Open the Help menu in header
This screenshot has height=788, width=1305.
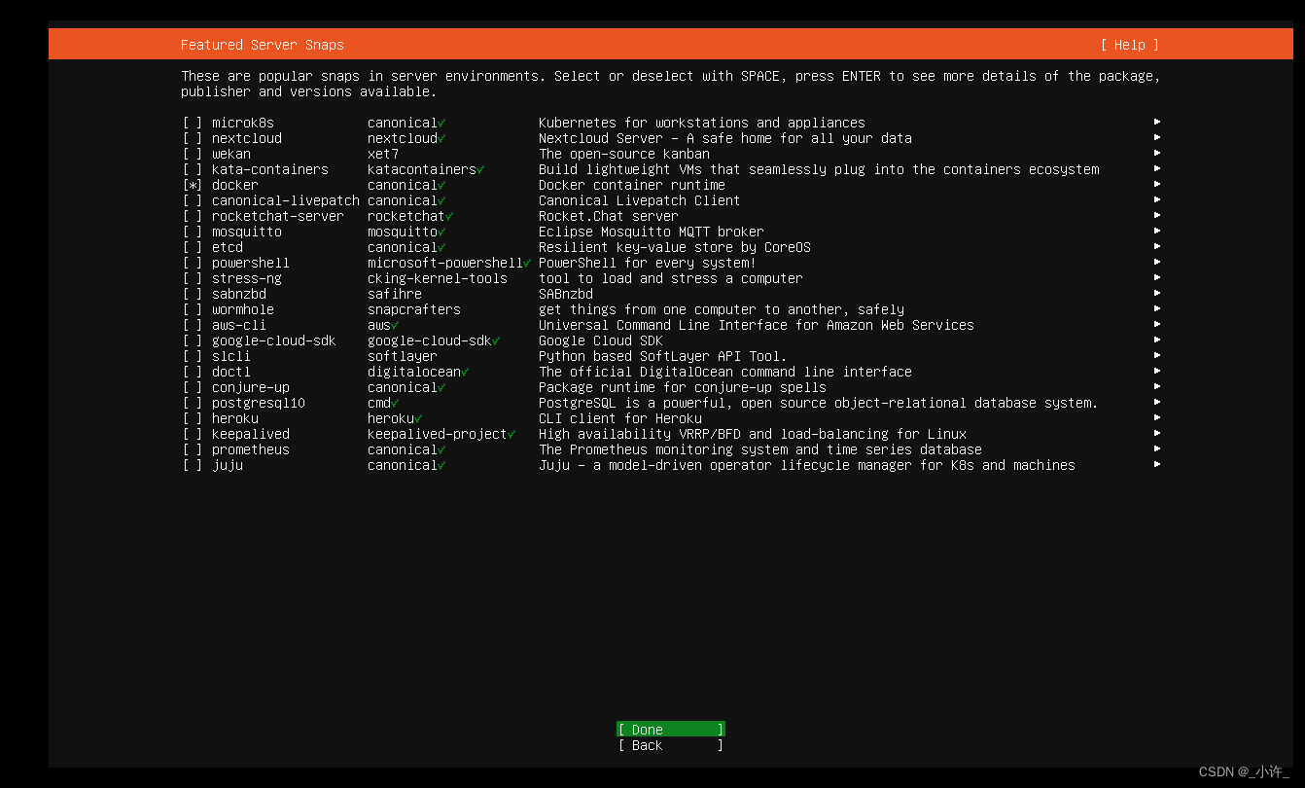point(1129,45)
